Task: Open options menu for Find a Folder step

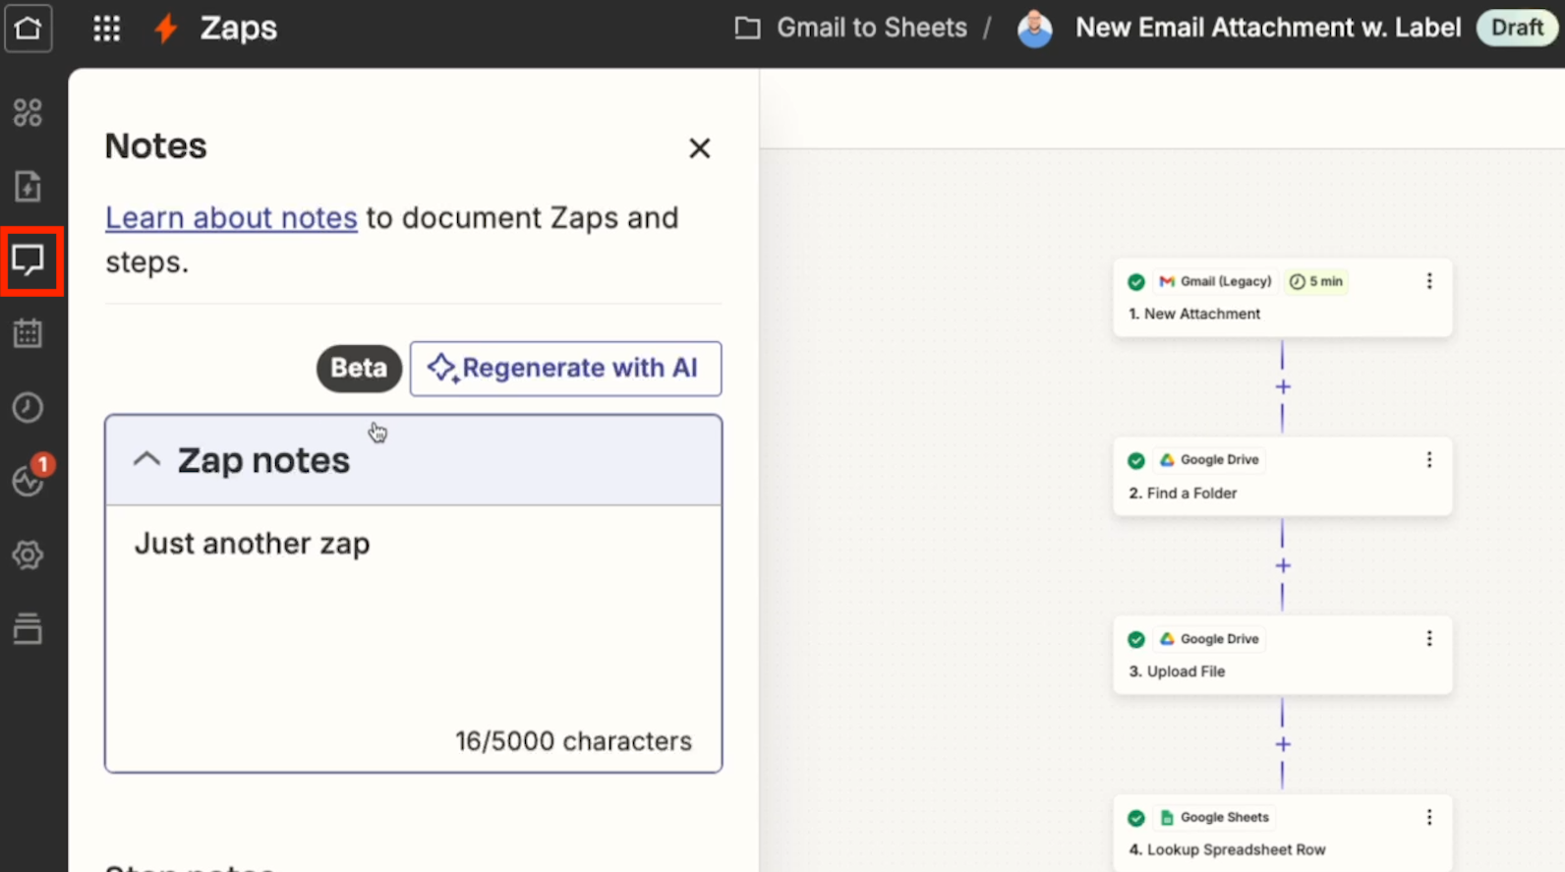Action: click(1428, 460)
